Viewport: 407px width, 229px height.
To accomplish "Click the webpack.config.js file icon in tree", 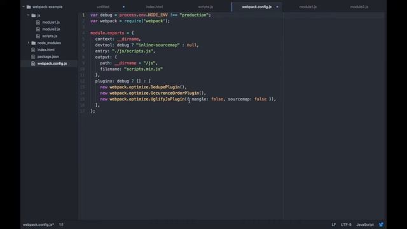I will [x=33, y=64].
